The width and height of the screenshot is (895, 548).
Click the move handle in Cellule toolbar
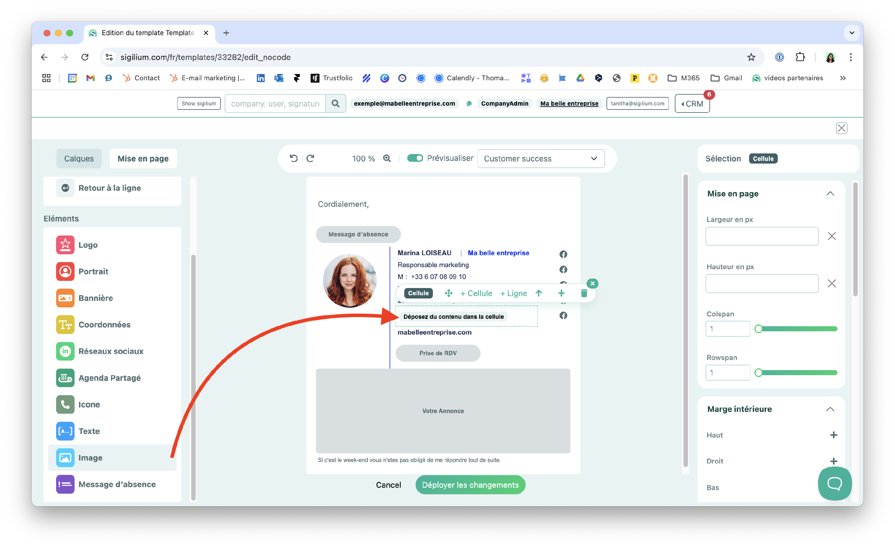pos(449,293)
